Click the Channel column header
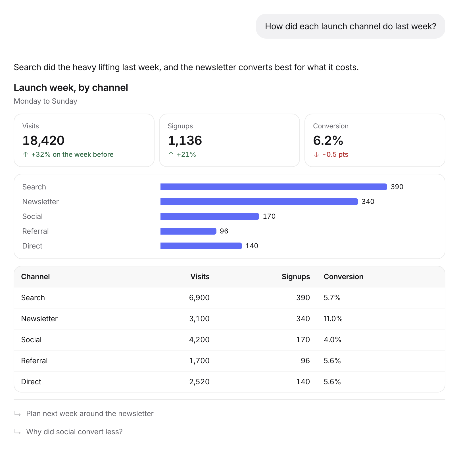 point(36,277)
